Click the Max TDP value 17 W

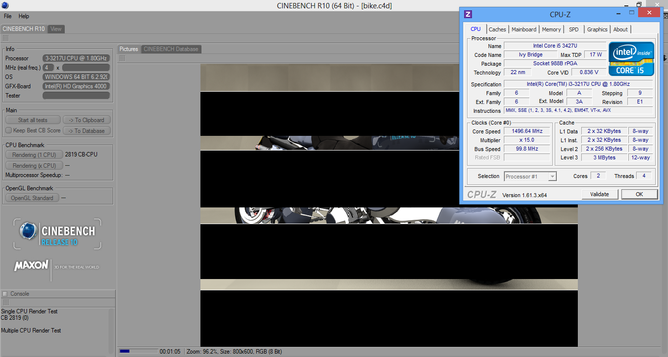(595, 55)
